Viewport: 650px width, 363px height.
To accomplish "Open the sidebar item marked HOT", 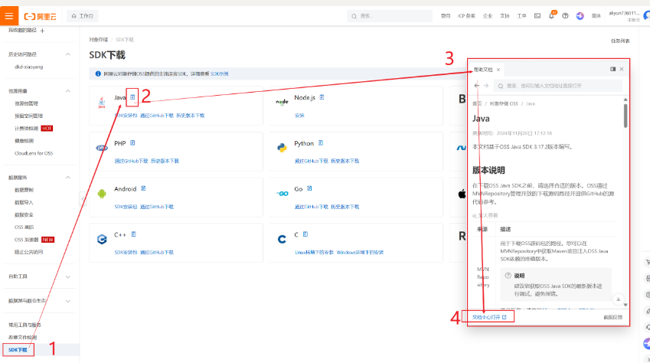I will pos(34,129).
